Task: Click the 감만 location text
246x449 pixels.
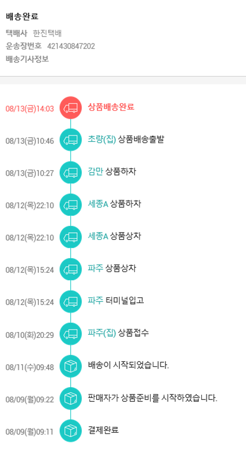Action: (95, 172)
